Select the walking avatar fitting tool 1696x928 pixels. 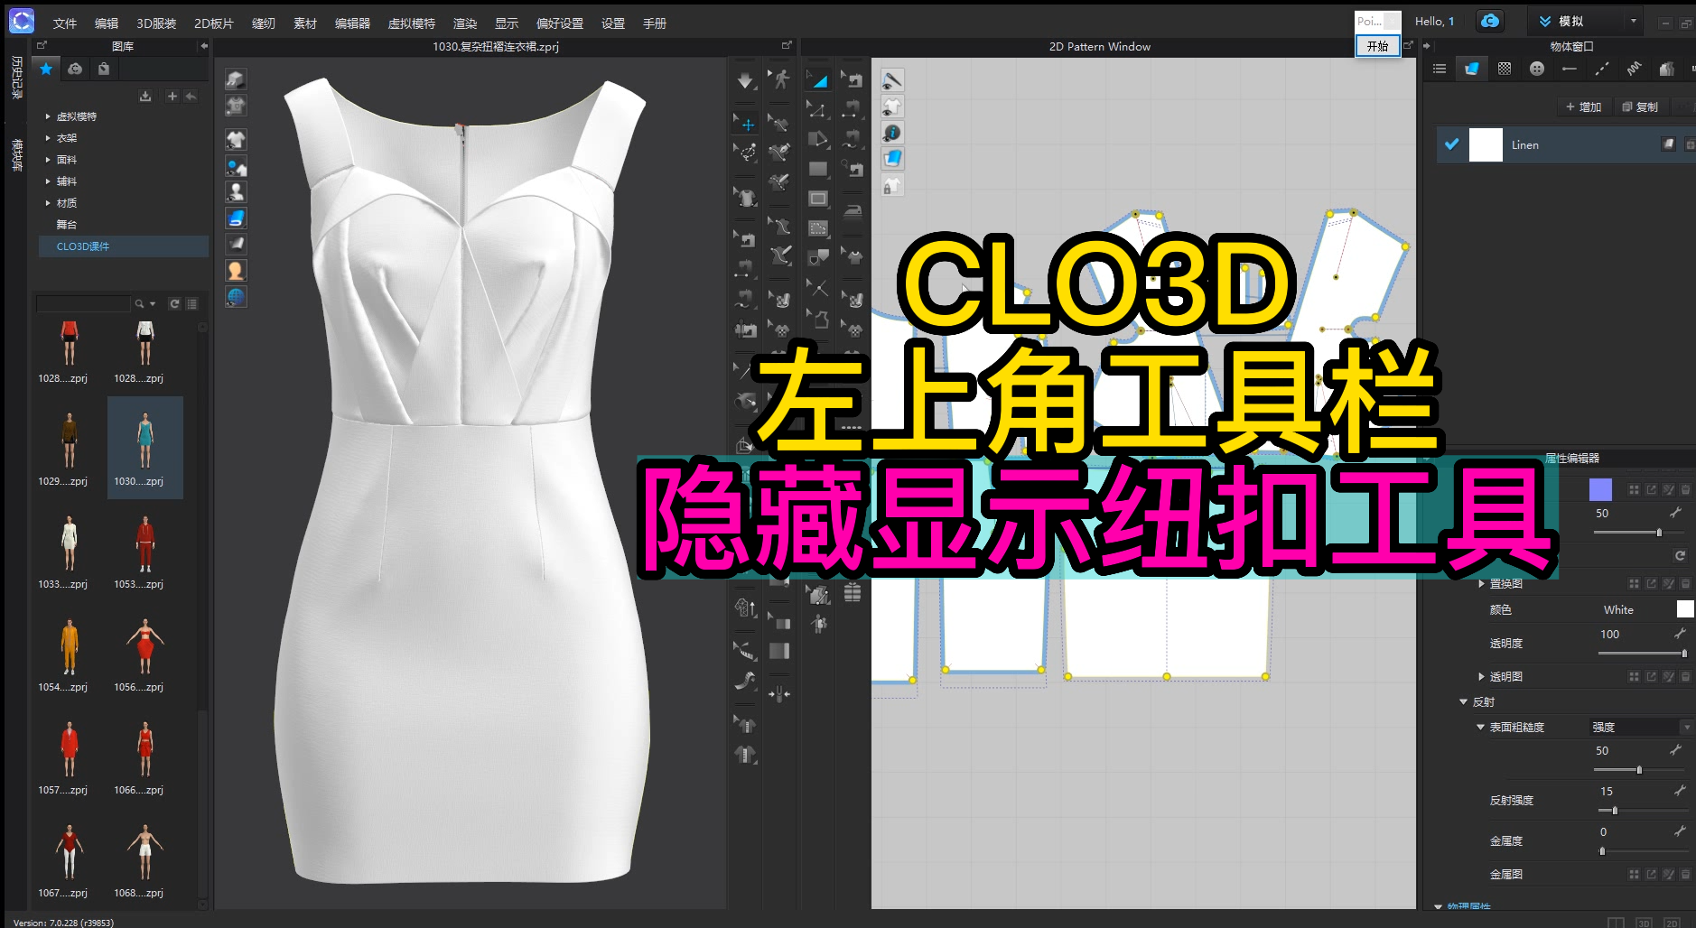(780, 79)
